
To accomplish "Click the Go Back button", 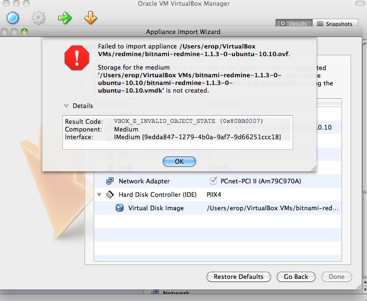I will click(x=296, y=277).
